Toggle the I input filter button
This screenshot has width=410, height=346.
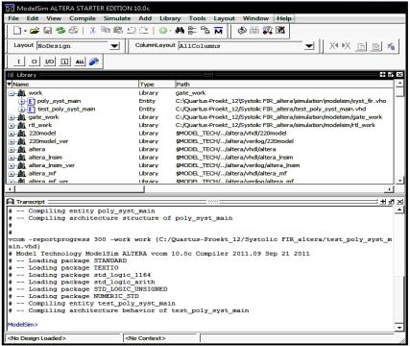click(18, 62)
